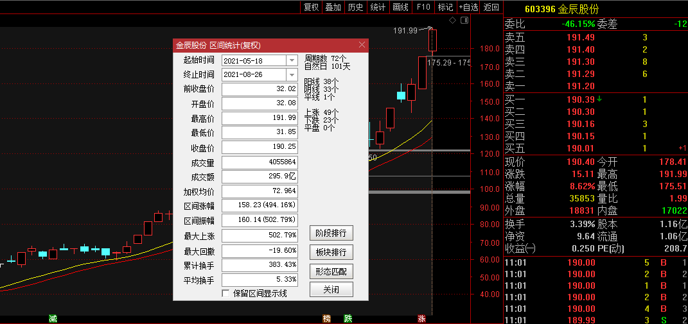
Task: Click the 成交量 field showing 4055864
Action: [260, 162]
